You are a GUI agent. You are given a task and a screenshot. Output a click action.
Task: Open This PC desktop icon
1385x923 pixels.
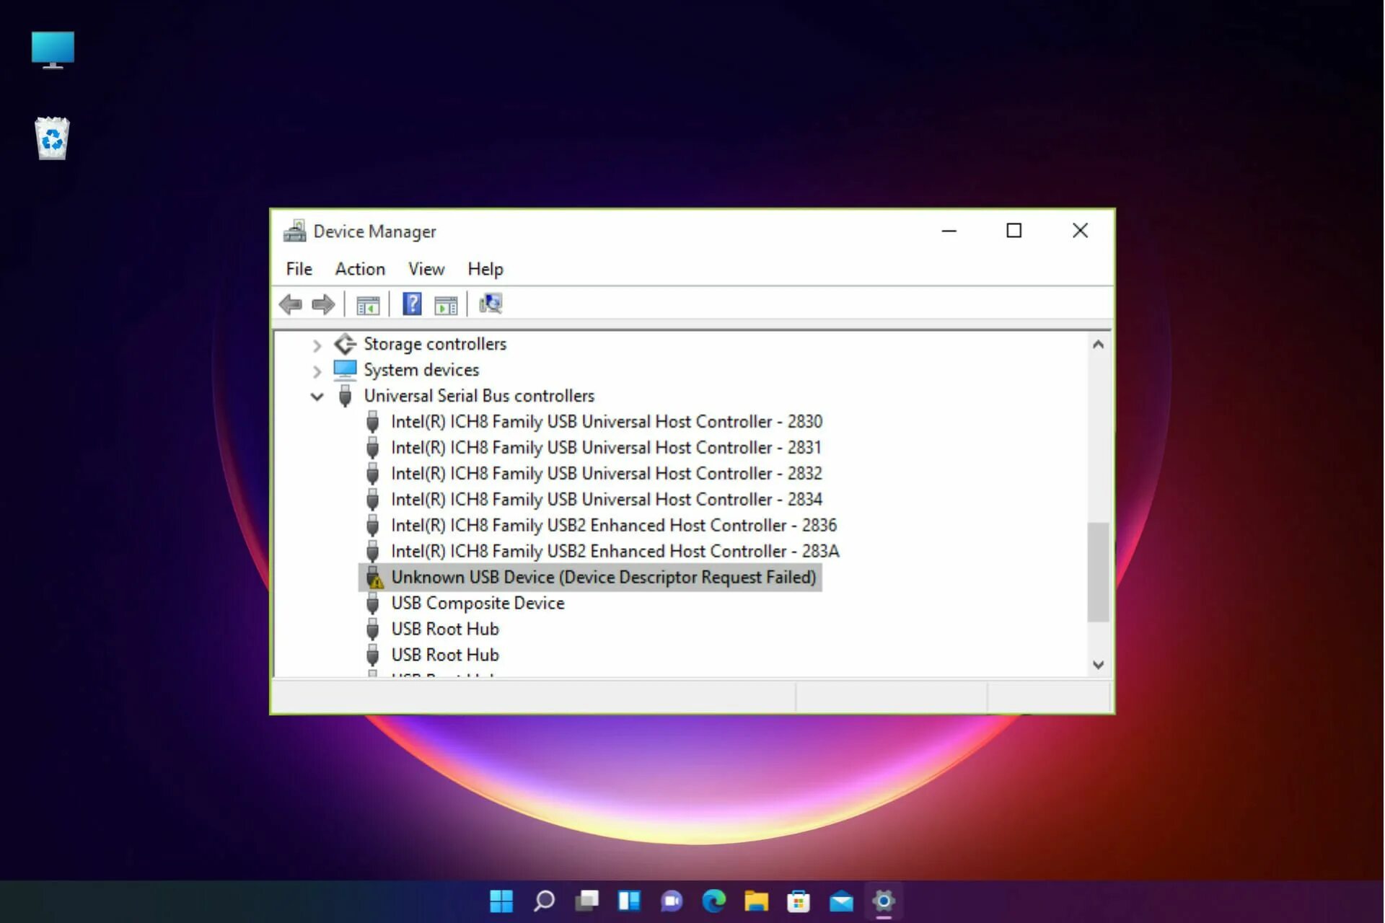pos(53,50)
